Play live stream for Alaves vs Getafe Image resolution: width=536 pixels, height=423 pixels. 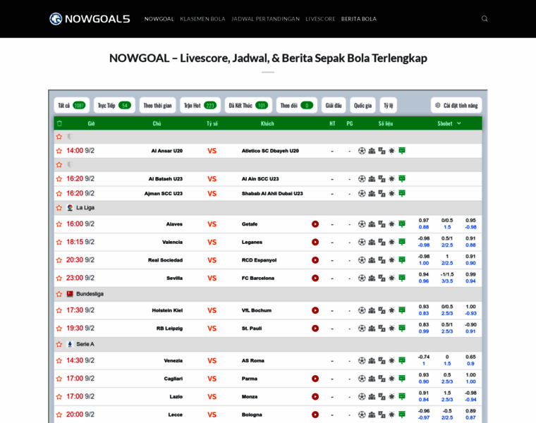click(315, 224)
